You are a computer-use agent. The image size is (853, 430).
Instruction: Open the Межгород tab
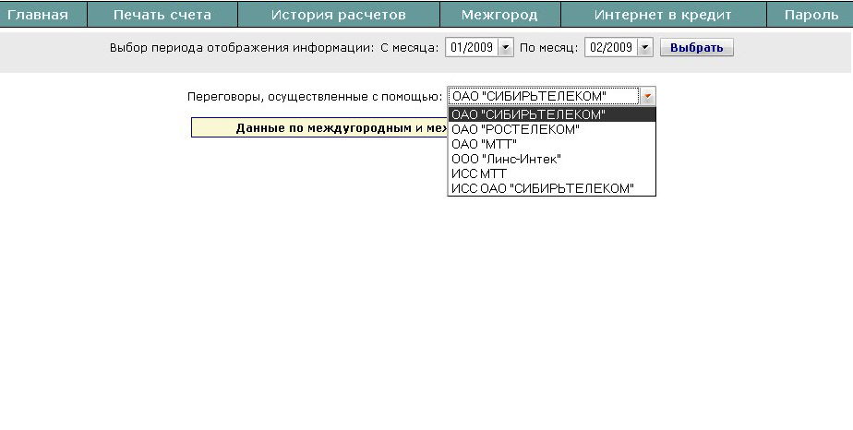500,15
